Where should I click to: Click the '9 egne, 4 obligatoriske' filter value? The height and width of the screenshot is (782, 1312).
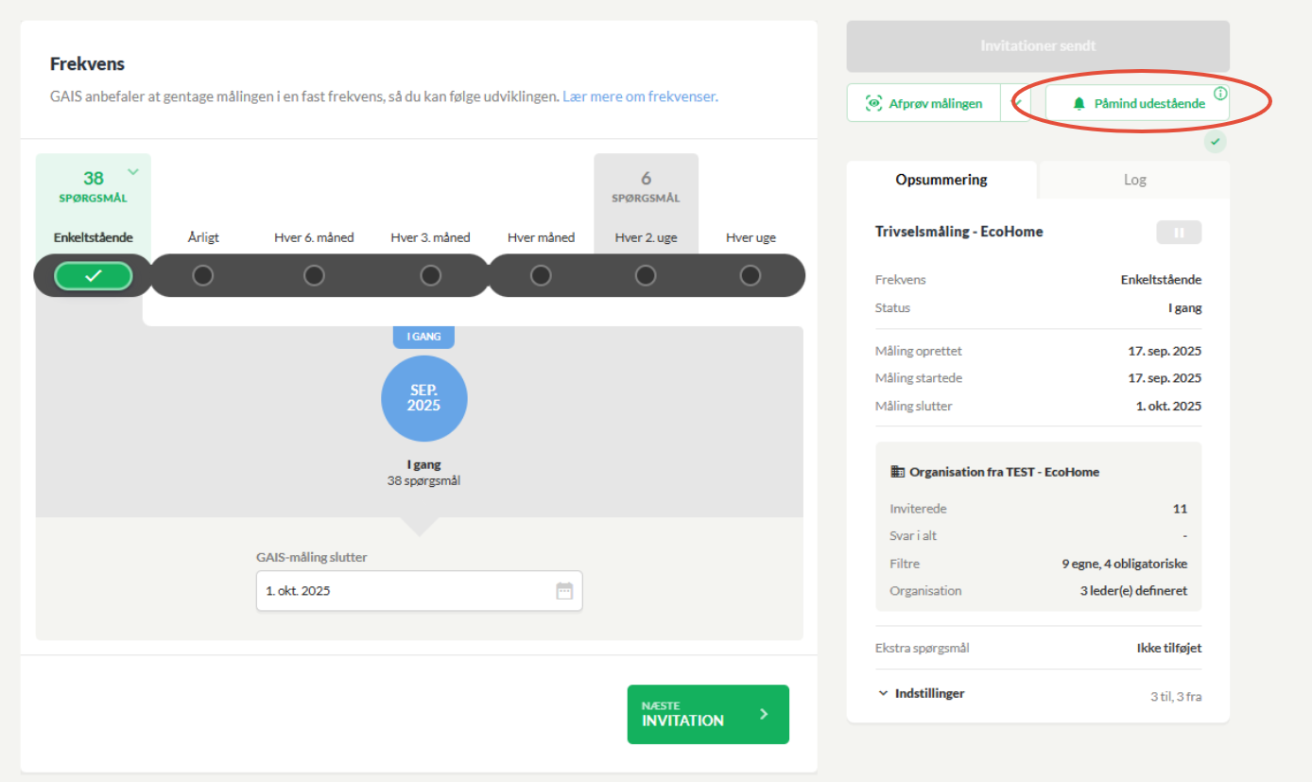pos(1125,564)
